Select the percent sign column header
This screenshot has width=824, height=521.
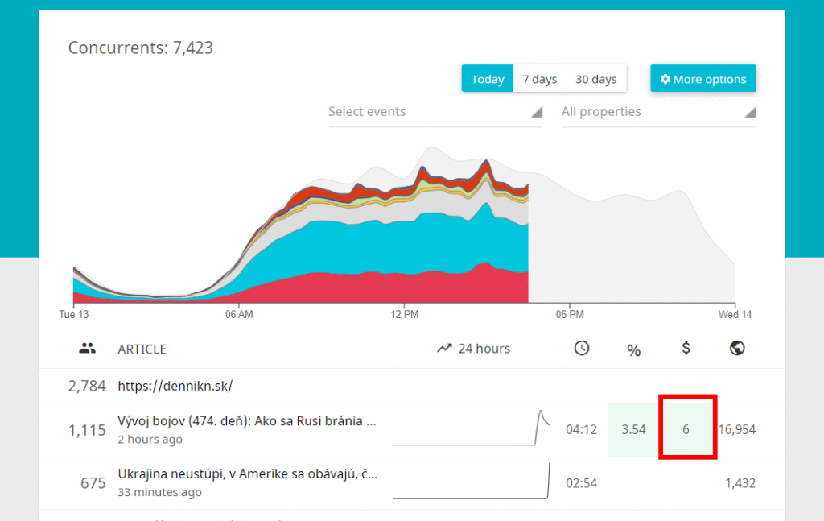633,349
